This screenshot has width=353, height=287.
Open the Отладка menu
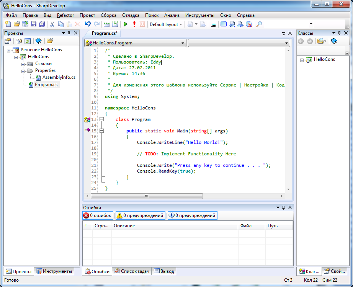tap(131, 15)
